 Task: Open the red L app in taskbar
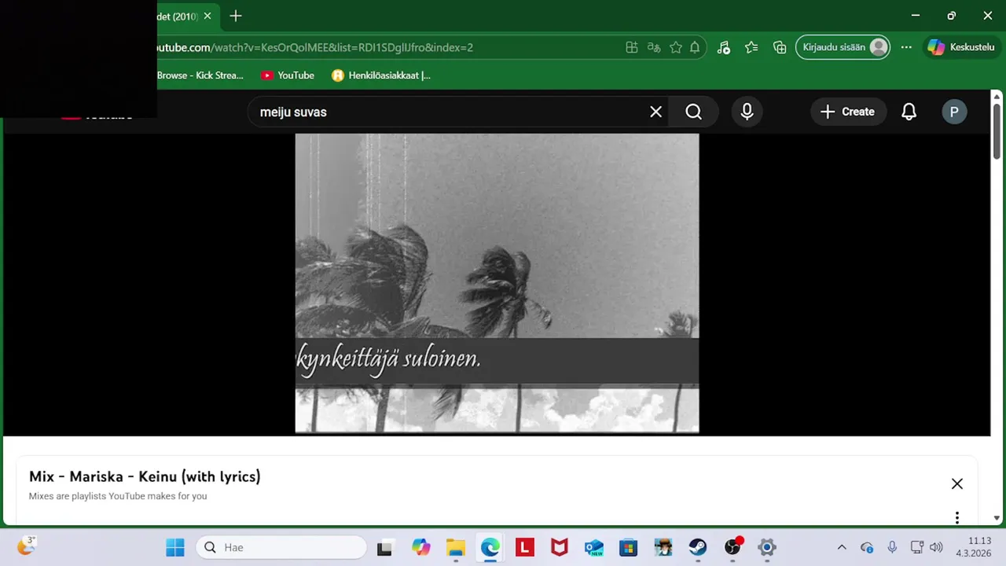525,547
